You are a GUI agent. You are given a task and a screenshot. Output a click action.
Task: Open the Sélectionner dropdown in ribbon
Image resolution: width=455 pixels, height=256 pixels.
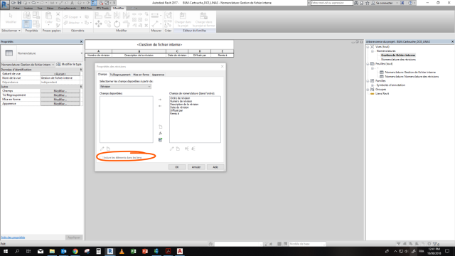pos(11,31)
